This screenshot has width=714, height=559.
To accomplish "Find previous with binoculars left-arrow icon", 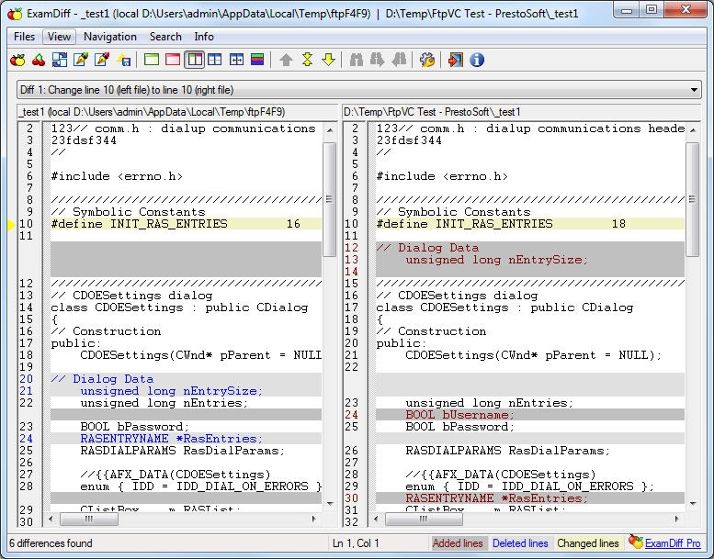I will 399,60.
